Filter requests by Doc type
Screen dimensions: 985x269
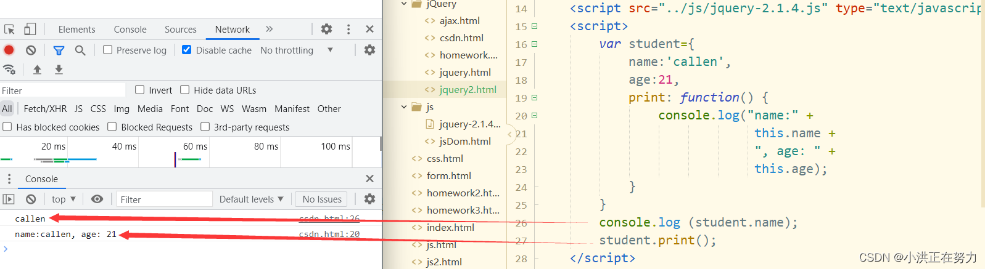pyautogui.click(x=205, y=108)
